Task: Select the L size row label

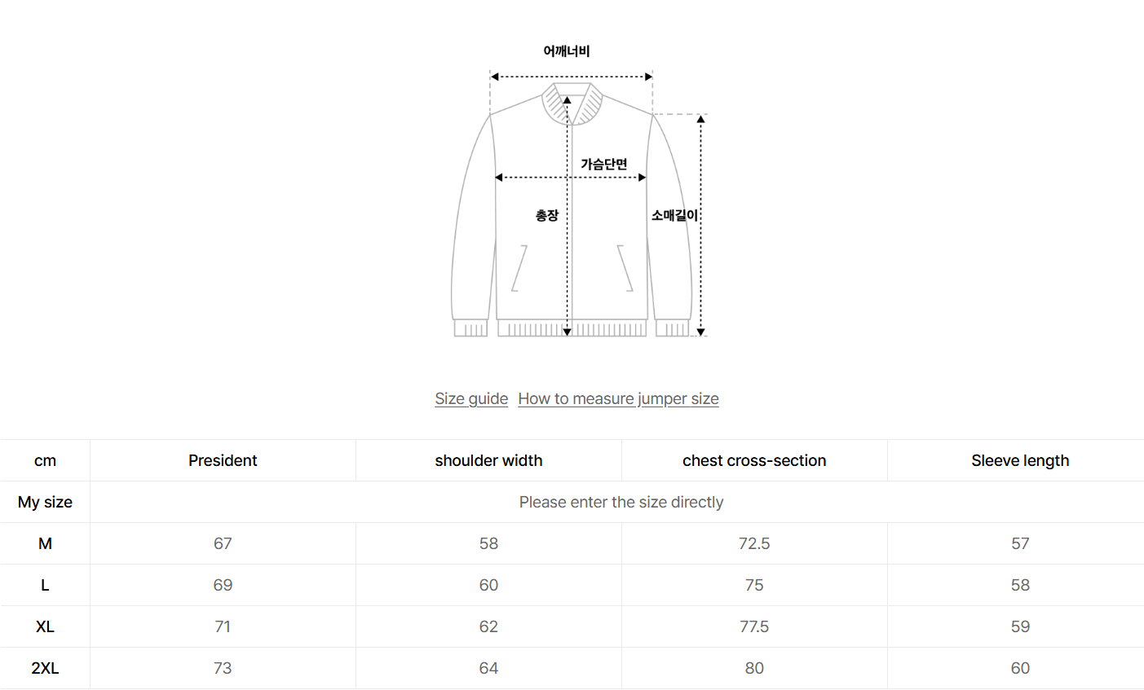Action: 45,585
